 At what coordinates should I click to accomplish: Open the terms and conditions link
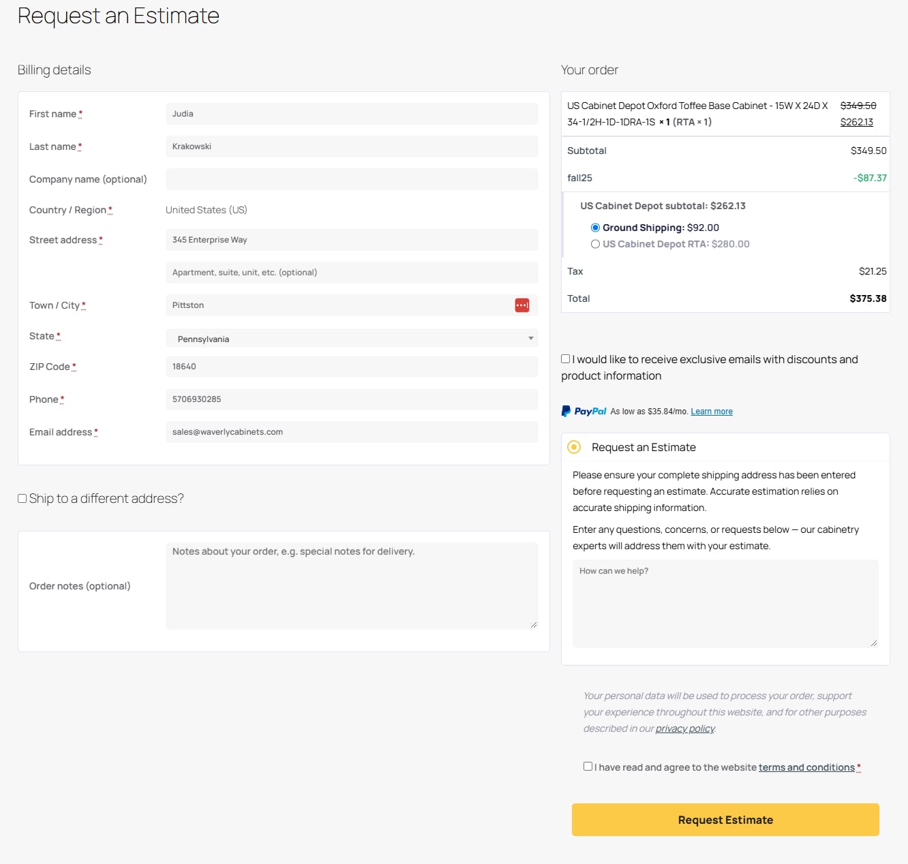[806, 767]
